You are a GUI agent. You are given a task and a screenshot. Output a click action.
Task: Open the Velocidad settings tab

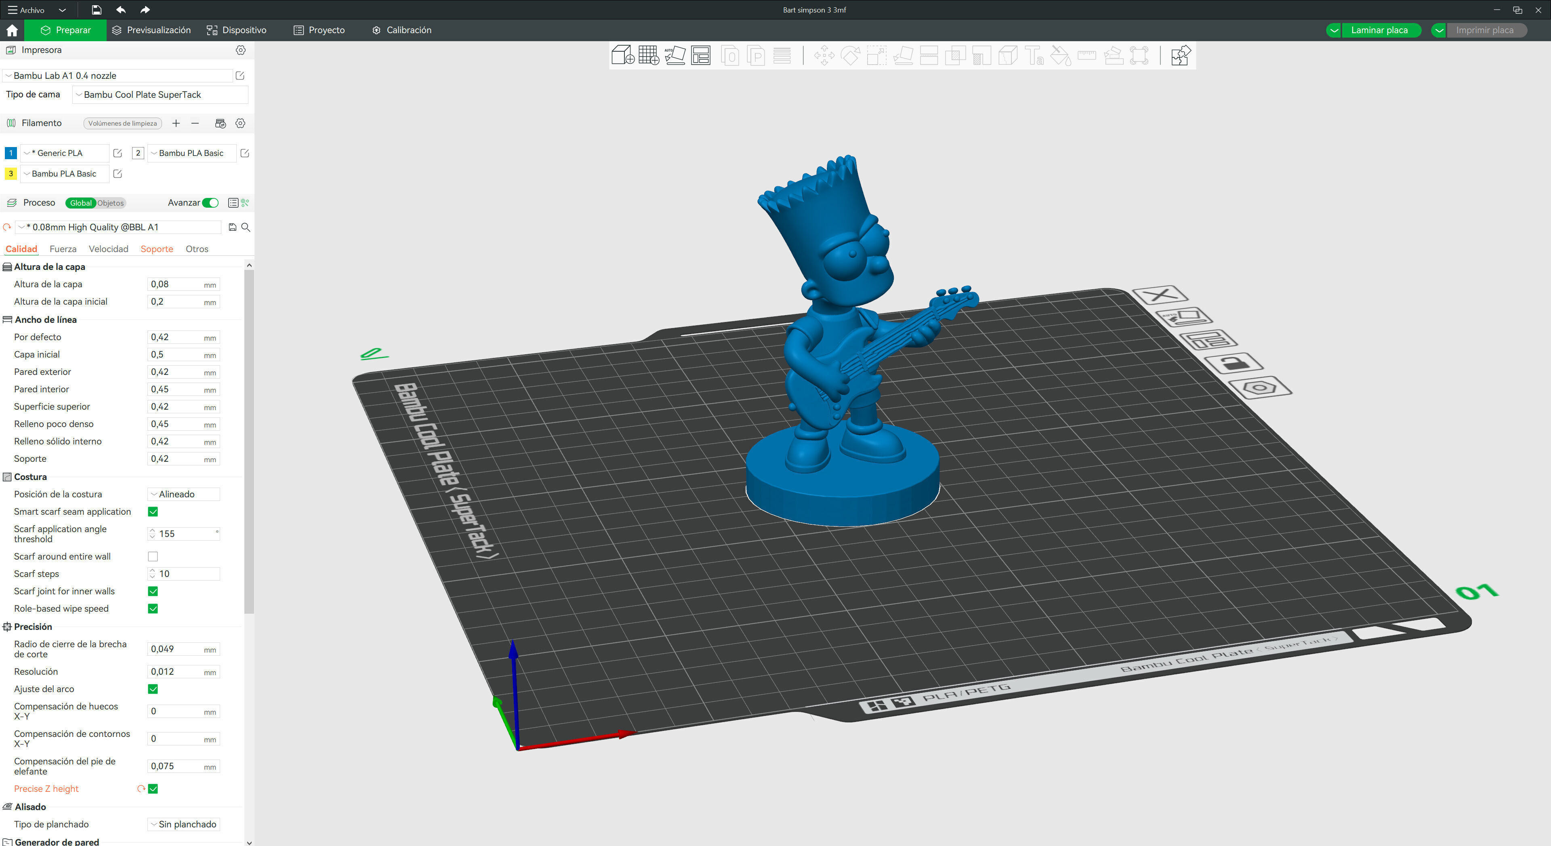108,249
